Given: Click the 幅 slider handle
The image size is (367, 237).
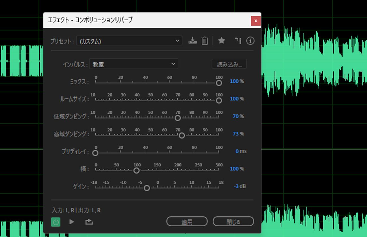Looking at the screenshot, I should point(136,170).
